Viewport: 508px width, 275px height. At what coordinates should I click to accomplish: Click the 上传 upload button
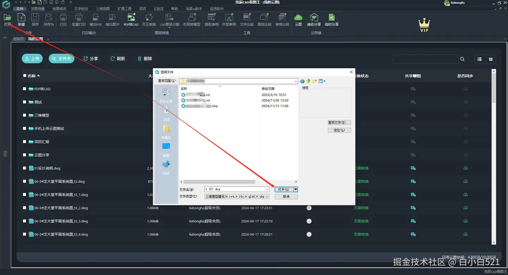[x=32, y=59]
